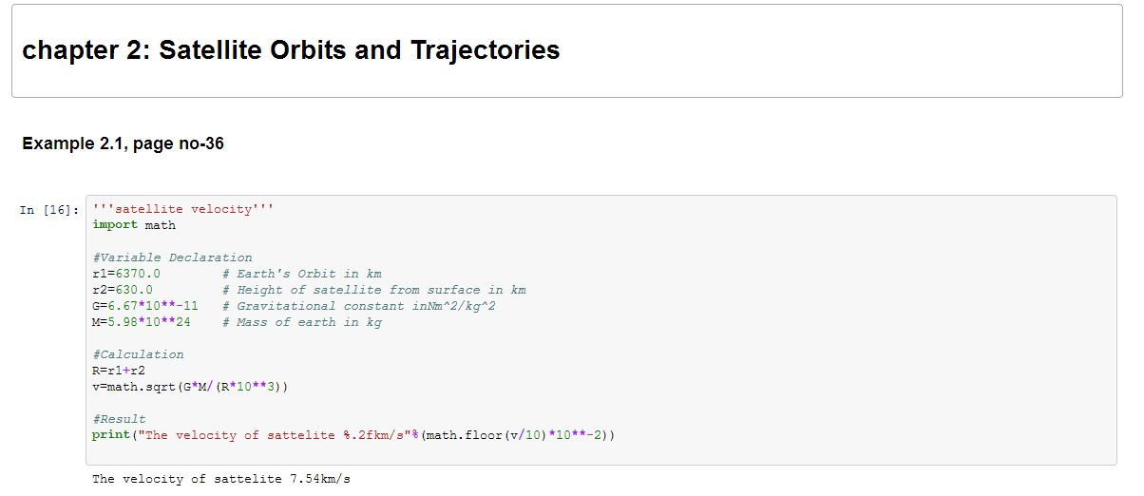1144x496 pixels.
Task: Click the #Calculation comment
Action: 138,354
